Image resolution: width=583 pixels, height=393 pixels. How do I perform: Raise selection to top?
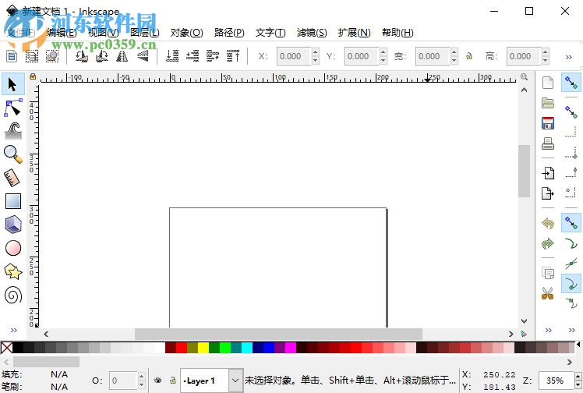[233, 56]
